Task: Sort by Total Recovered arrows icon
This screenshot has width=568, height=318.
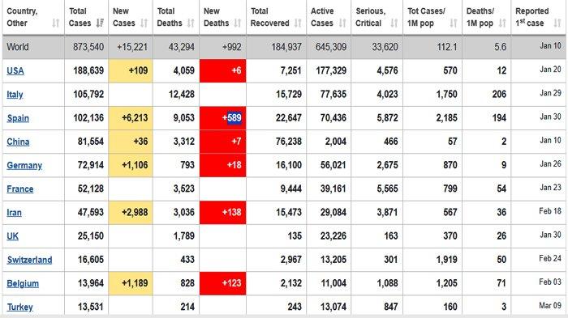Action: tap(298, 23)
